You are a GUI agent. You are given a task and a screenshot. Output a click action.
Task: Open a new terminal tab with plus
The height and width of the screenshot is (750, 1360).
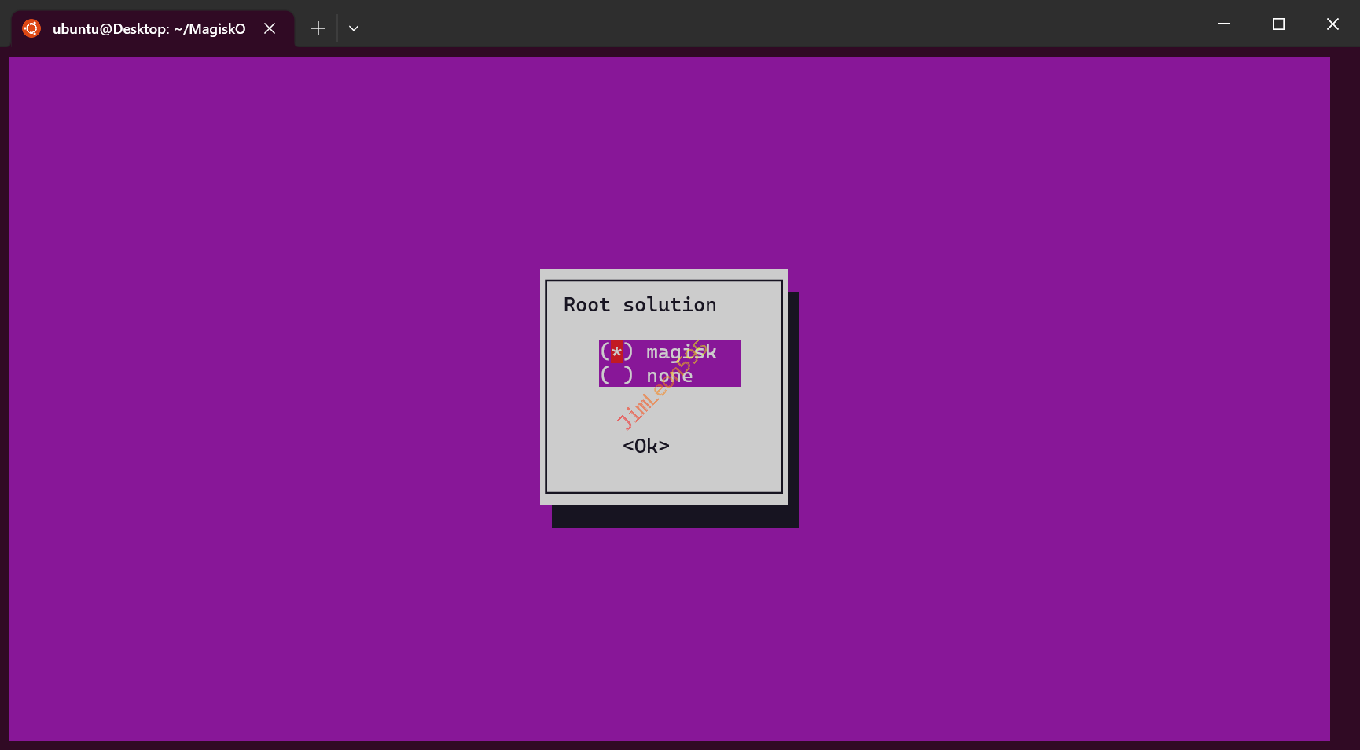point(318,28)
